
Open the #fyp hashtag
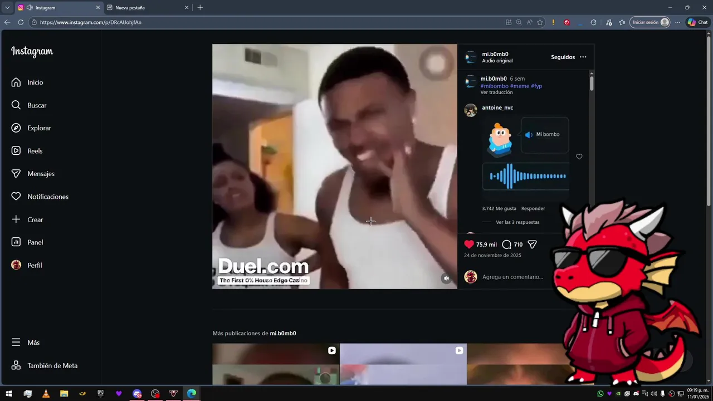point(536,86)
